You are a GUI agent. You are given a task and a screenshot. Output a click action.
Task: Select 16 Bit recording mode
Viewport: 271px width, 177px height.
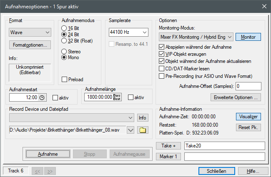(64, 28)
